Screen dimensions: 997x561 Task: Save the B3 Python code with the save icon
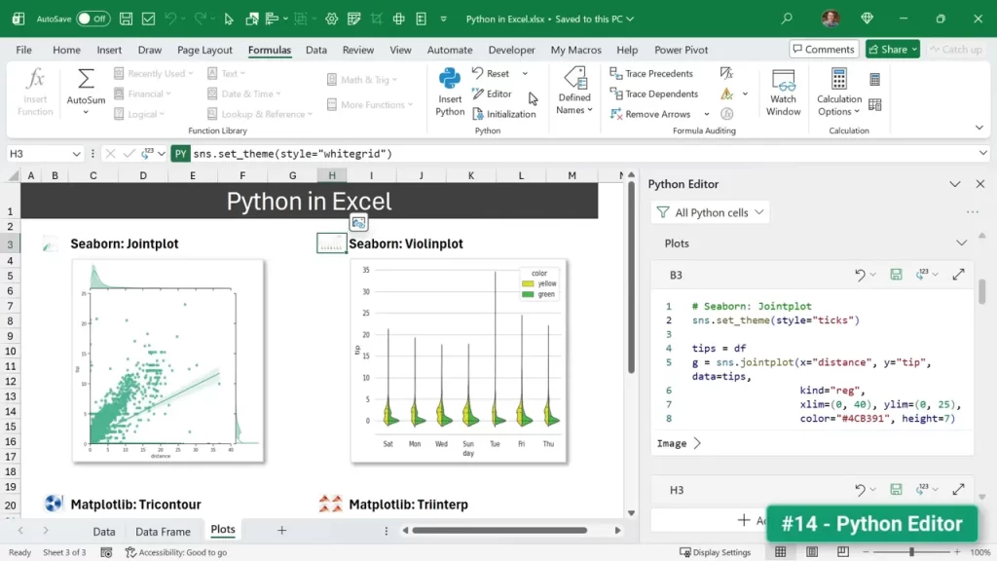tap(896, 275)
